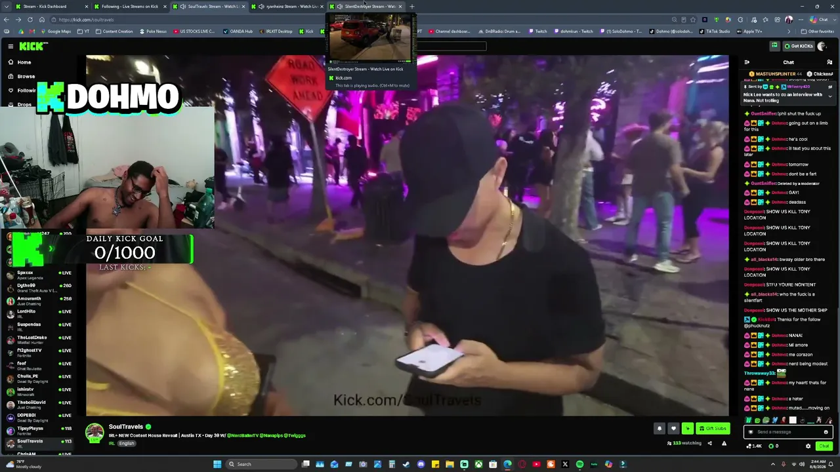The image size is (840, 472).
Task: Toggle follow heart for SoulTravels
Action: 673,429
